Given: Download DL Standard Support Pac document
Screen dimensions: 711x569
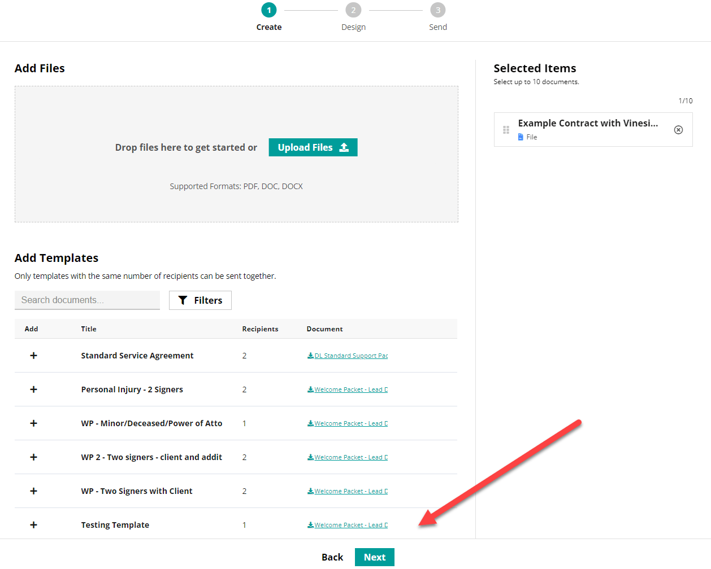Looking at the screenshot, I should 347,356.
